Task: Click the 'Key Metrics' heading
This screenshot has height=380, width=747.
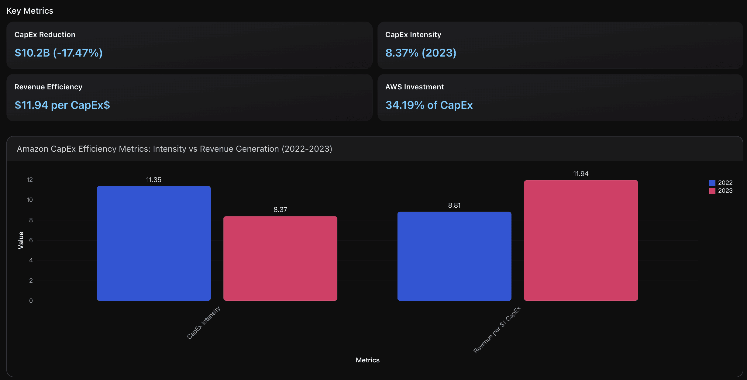Action: pyautogui.click(x=30, y=11)
